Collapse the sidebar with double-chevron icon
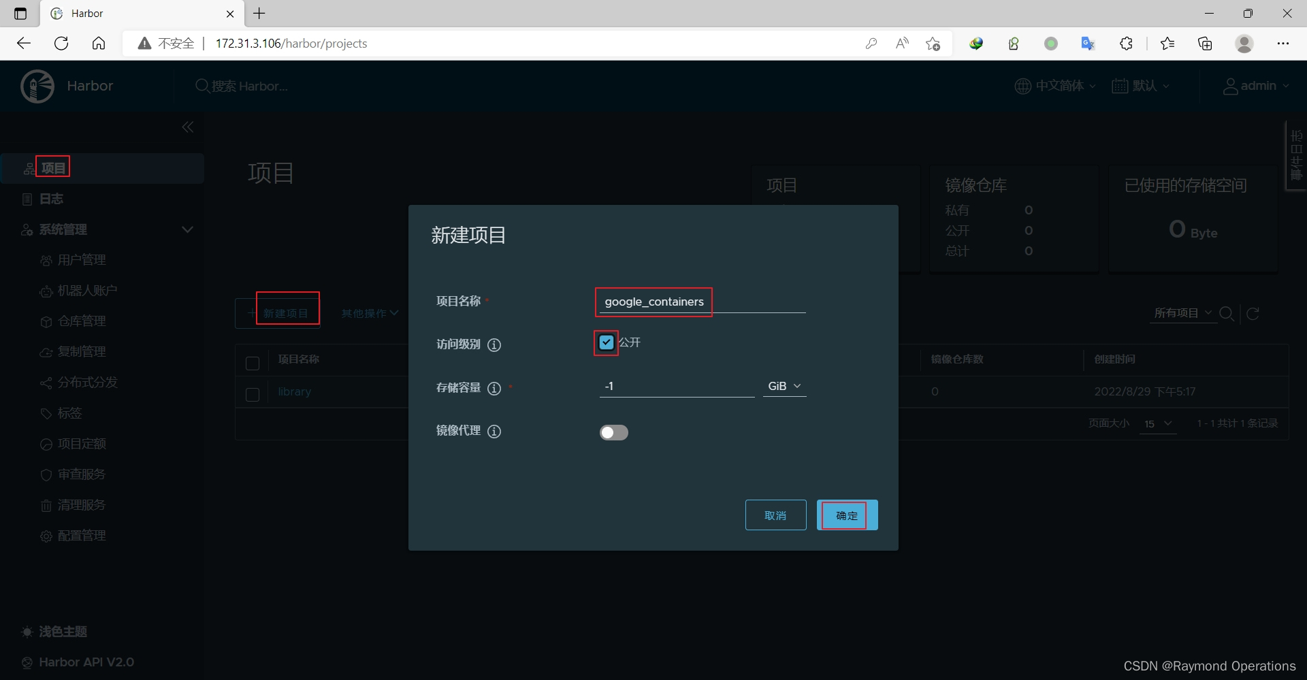1307x680 pixels. (x=188, y=127)
